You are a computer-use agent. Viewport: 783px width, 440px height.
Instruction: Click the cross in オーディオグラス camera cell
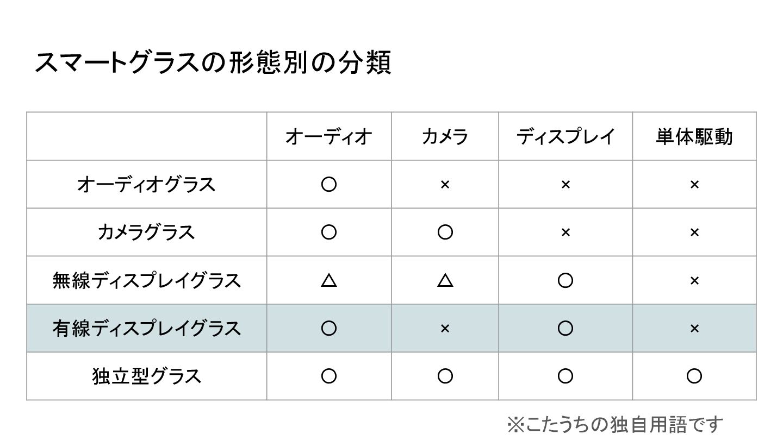pos(445,185)
